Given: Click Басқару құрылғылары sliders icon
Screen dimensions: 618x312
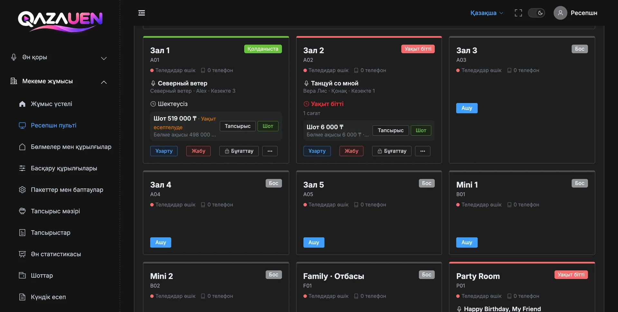Looking at the screenshot, I should pyautogui.click(x=22, y=168).
